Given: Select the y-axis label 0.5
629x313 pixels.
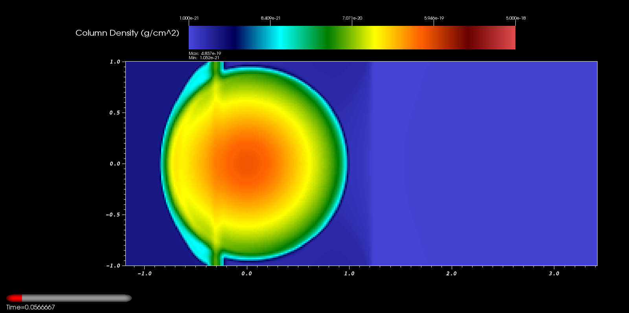Looking at the screenshot, I should tap(115, 113).
